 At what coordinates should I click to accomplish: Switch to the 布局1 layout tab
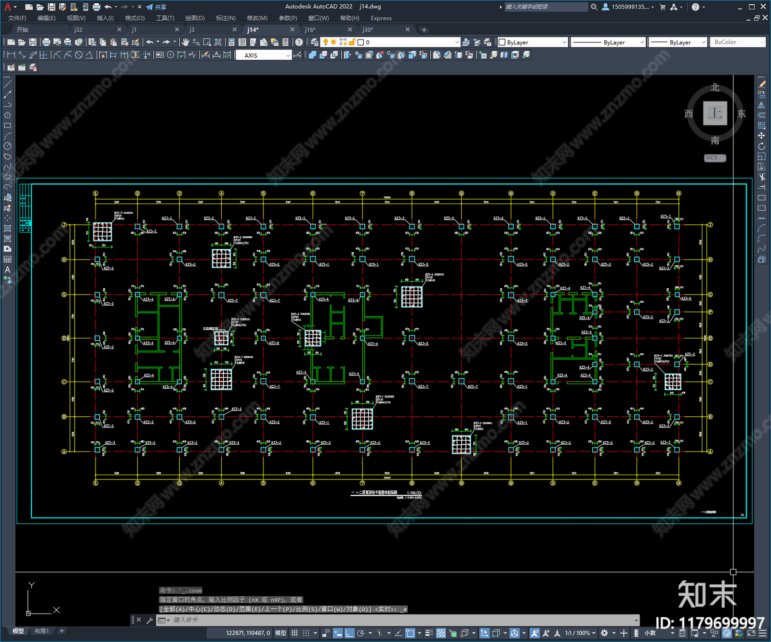tap(41, 631)
